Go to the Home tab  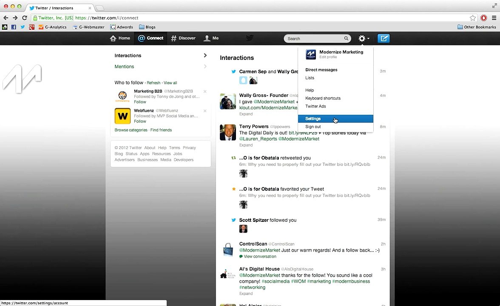pyautogui.click(x=120, y=38)
